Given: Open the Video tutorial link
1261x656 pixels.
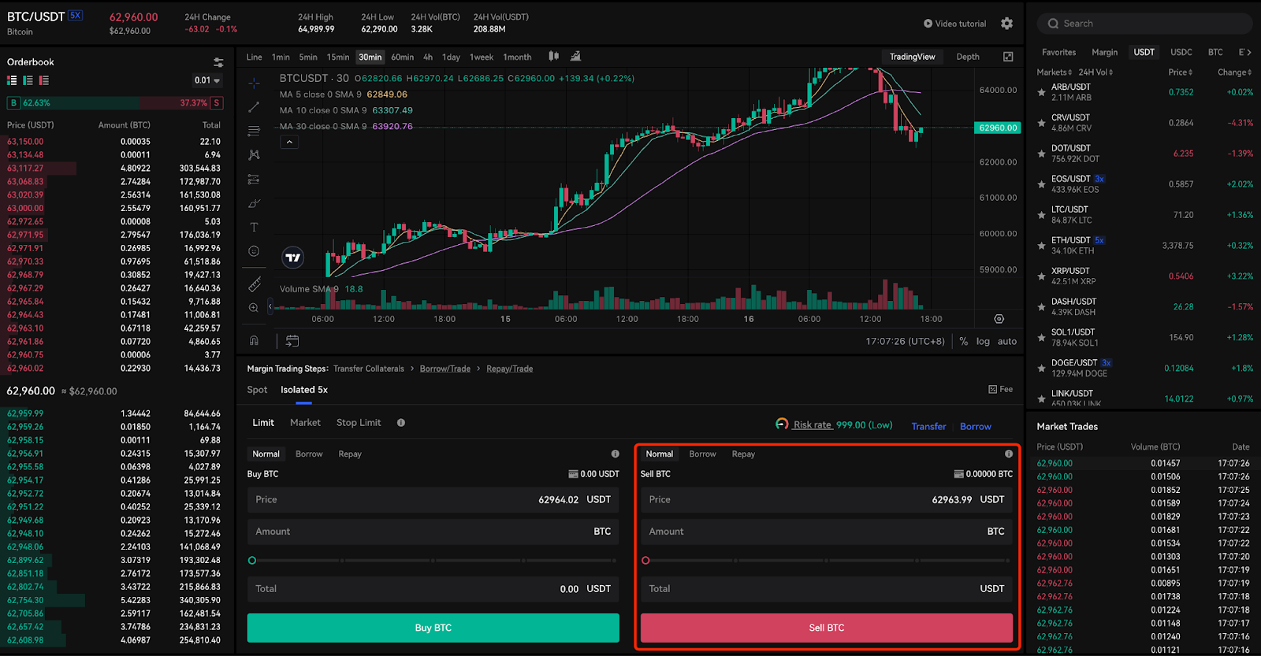Looking at the screenshot, I should (954, 24).
